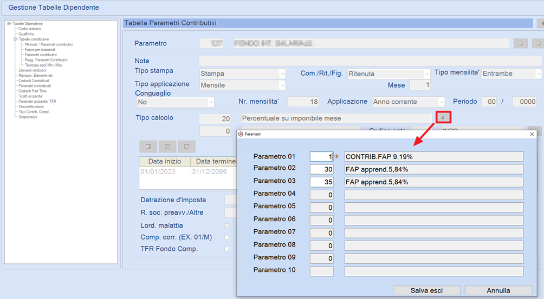Select Qualifiche tree item
This screenshot has width=544, height=299.
27,34
